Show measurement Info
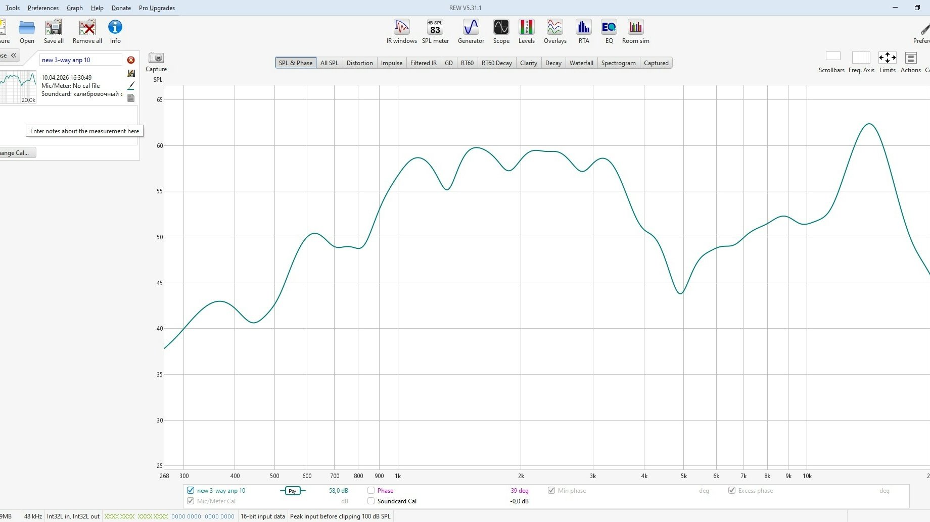930x522 pixels. pos(115,31)
